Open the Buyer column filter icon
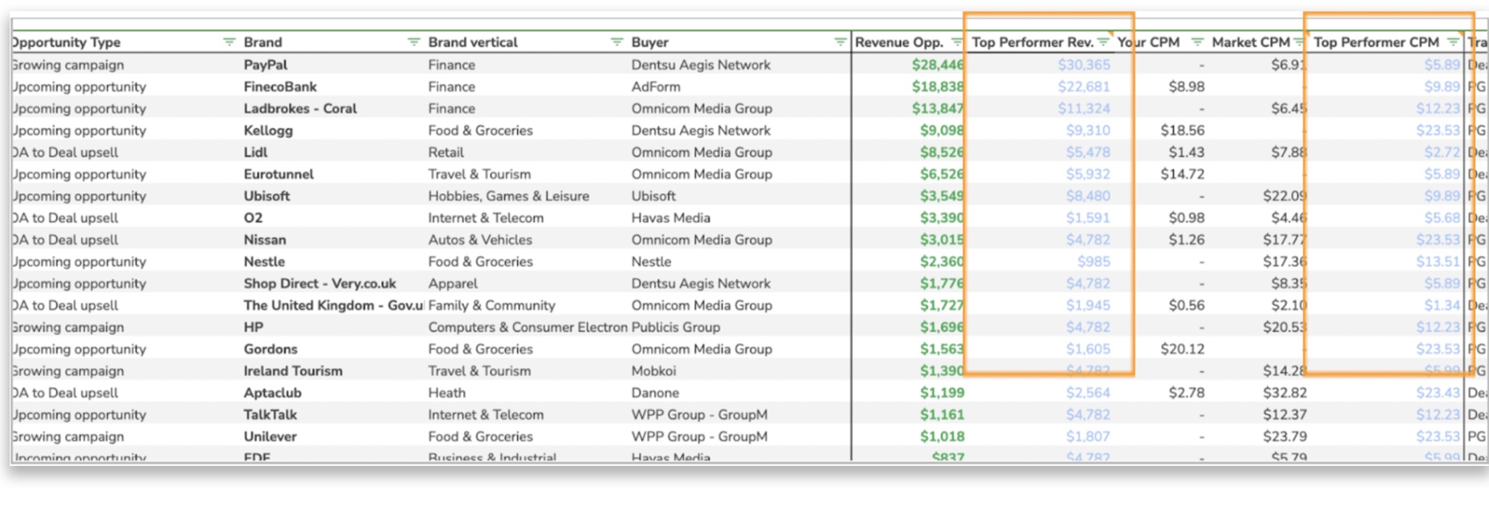Screen dimensions: 1489x521 [840, 42]
